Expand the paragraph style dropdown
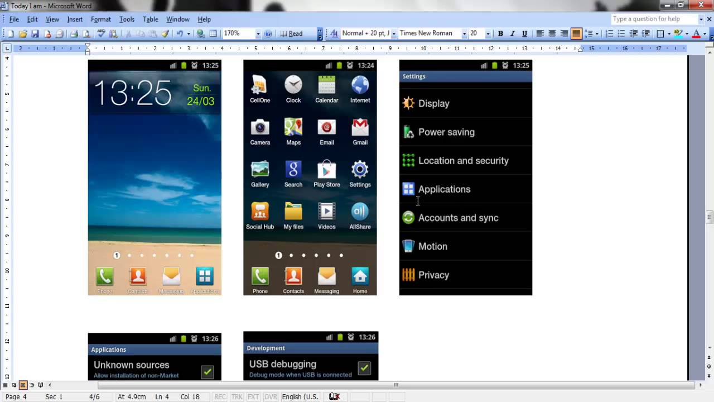The image size is (714, 402). click(x=394, y=33)
